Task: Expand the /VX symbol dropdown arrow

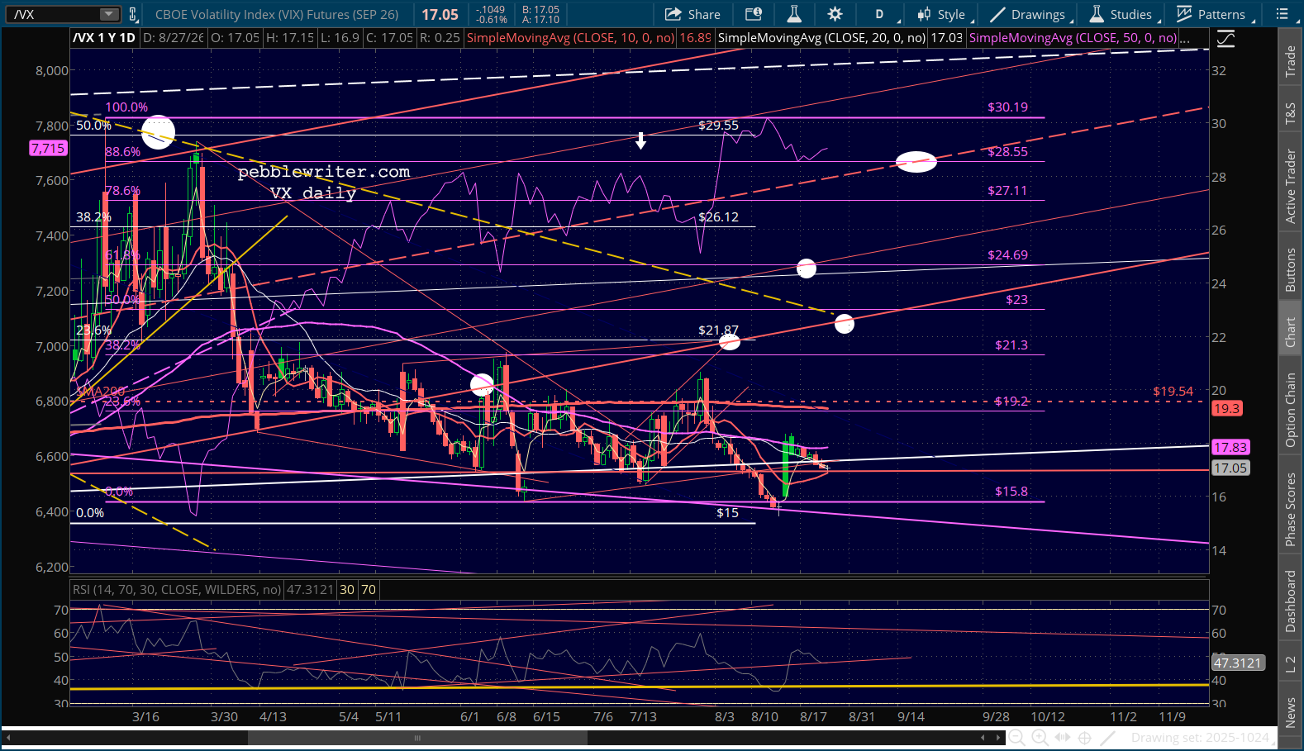Action: (x=109, y=14)
